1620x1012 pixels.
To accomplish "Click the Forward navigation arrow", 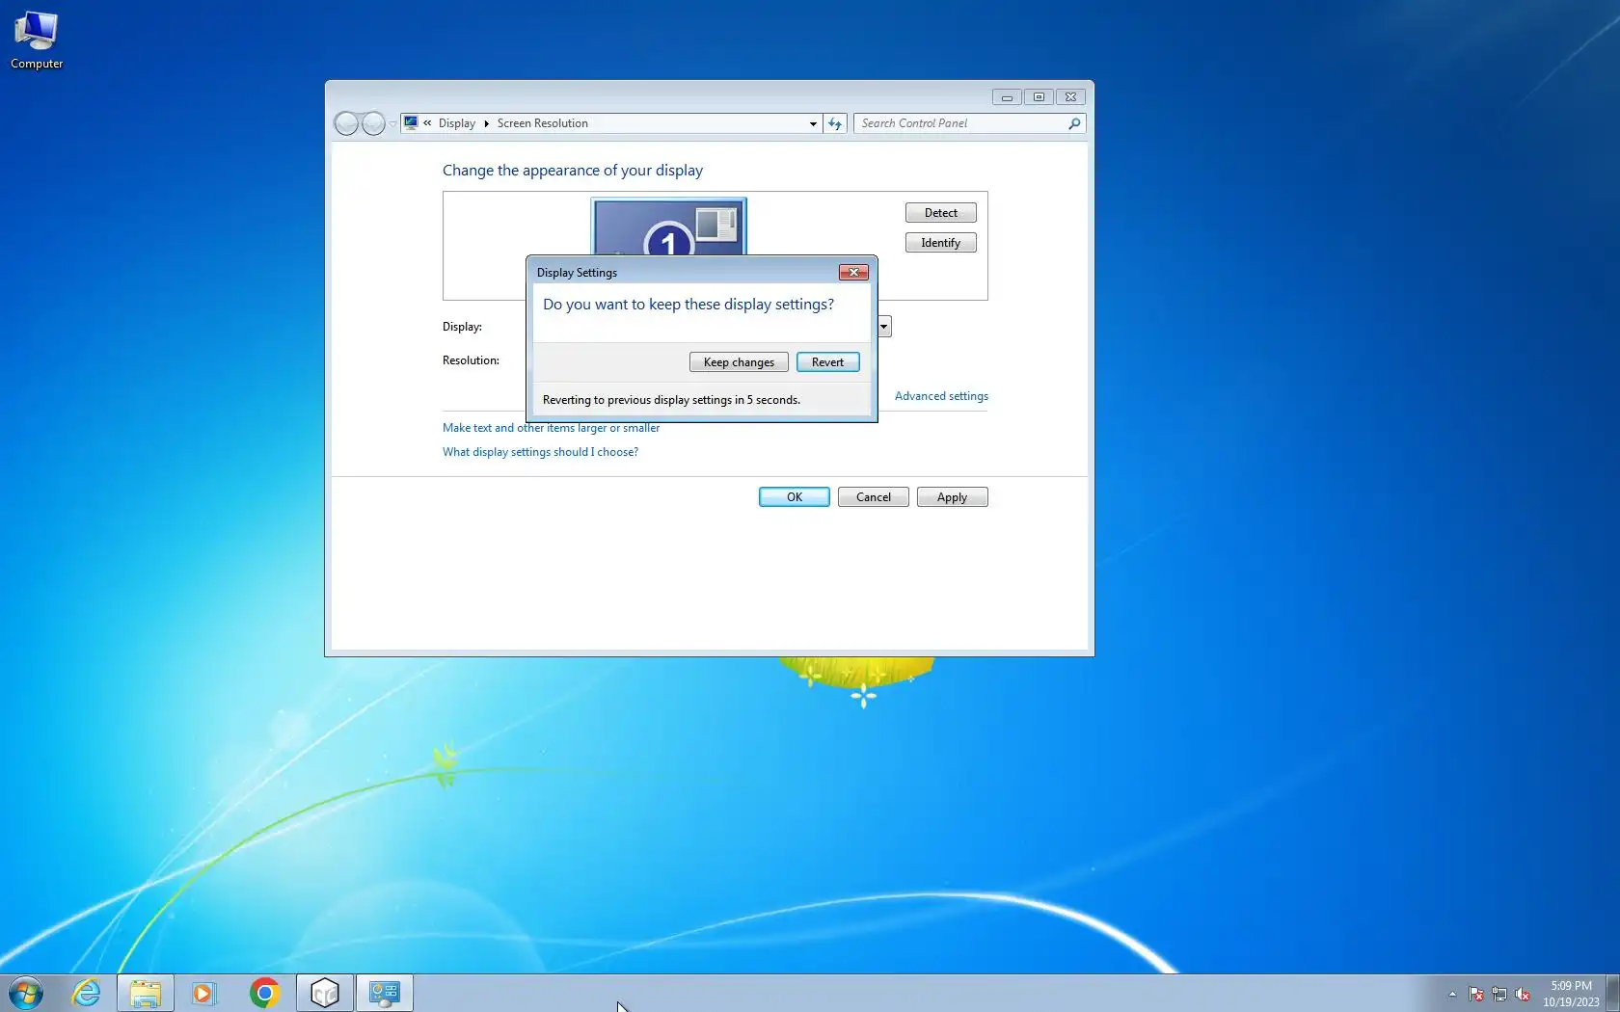I will 373,123.
